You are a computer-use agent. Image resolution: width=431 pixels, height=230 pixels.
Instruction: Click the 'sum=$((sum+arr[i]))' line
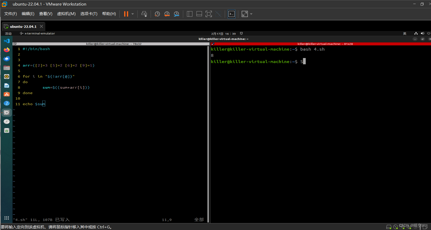pos(66,87)
